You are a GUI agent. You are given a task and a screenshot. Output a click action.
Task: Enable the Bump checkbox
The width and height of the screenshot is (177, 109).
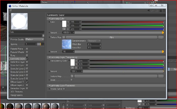27,55
